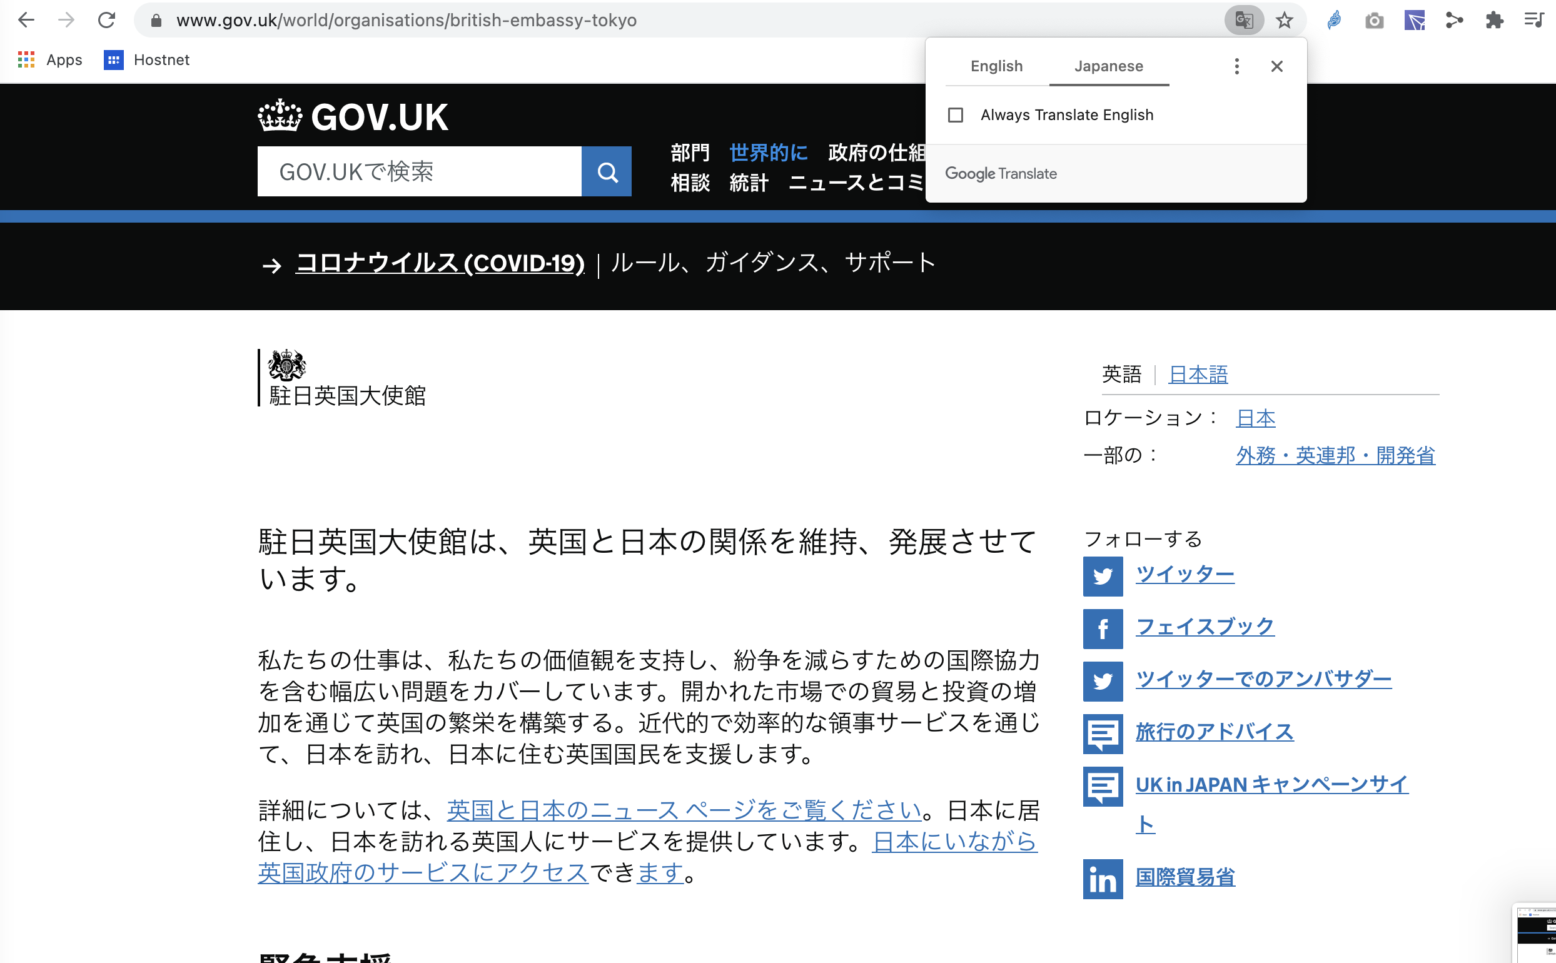
Task: Click the LinkedIn icon in sidebar
Action: click(1102, 879)
